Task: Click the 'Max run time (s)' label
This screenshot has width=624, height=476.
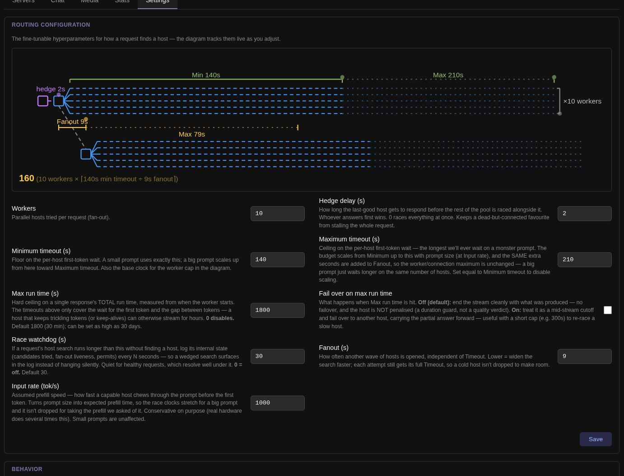Action: click(x=35, y=293)
